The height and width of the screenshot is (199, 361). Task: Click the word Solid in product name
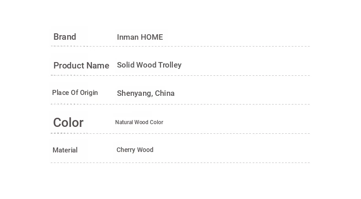(126, 65)
